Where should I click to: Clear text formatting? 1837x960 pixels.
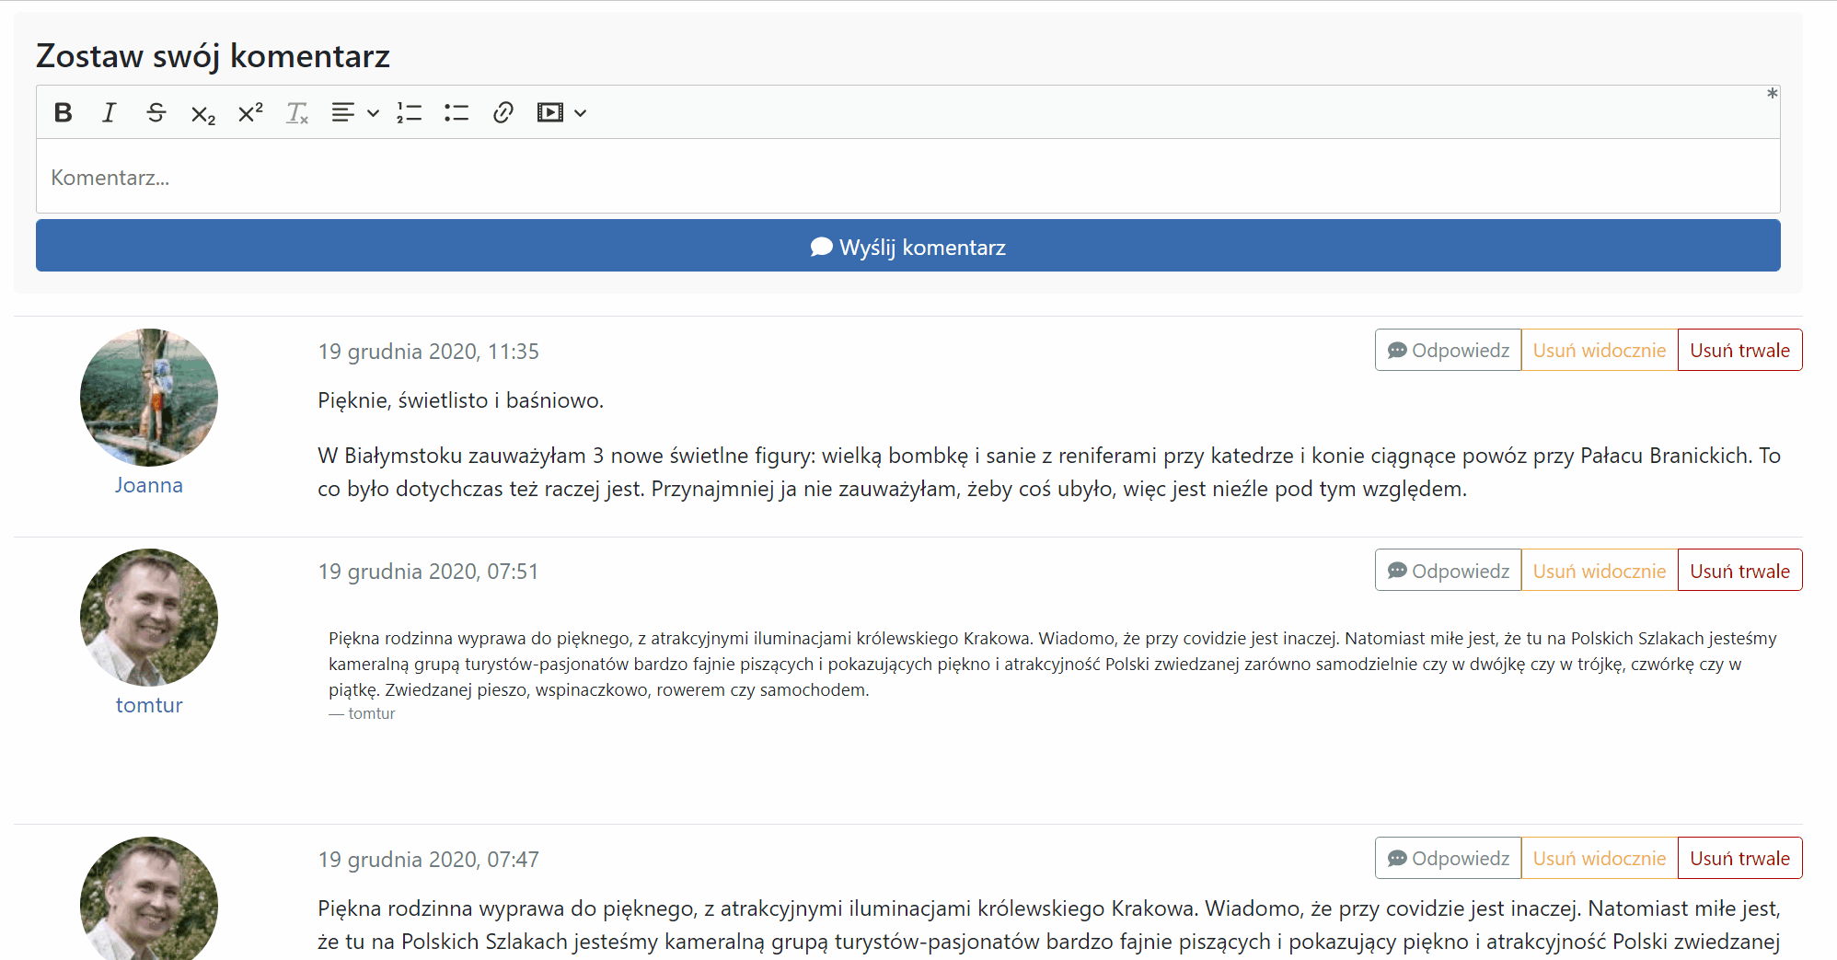pyautogui.click(x=297, y=112)
